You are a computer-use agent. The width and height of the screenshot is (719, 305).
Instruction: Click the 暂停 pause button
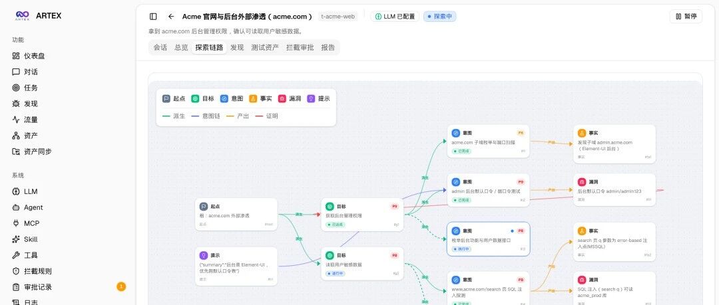(686, 17)
